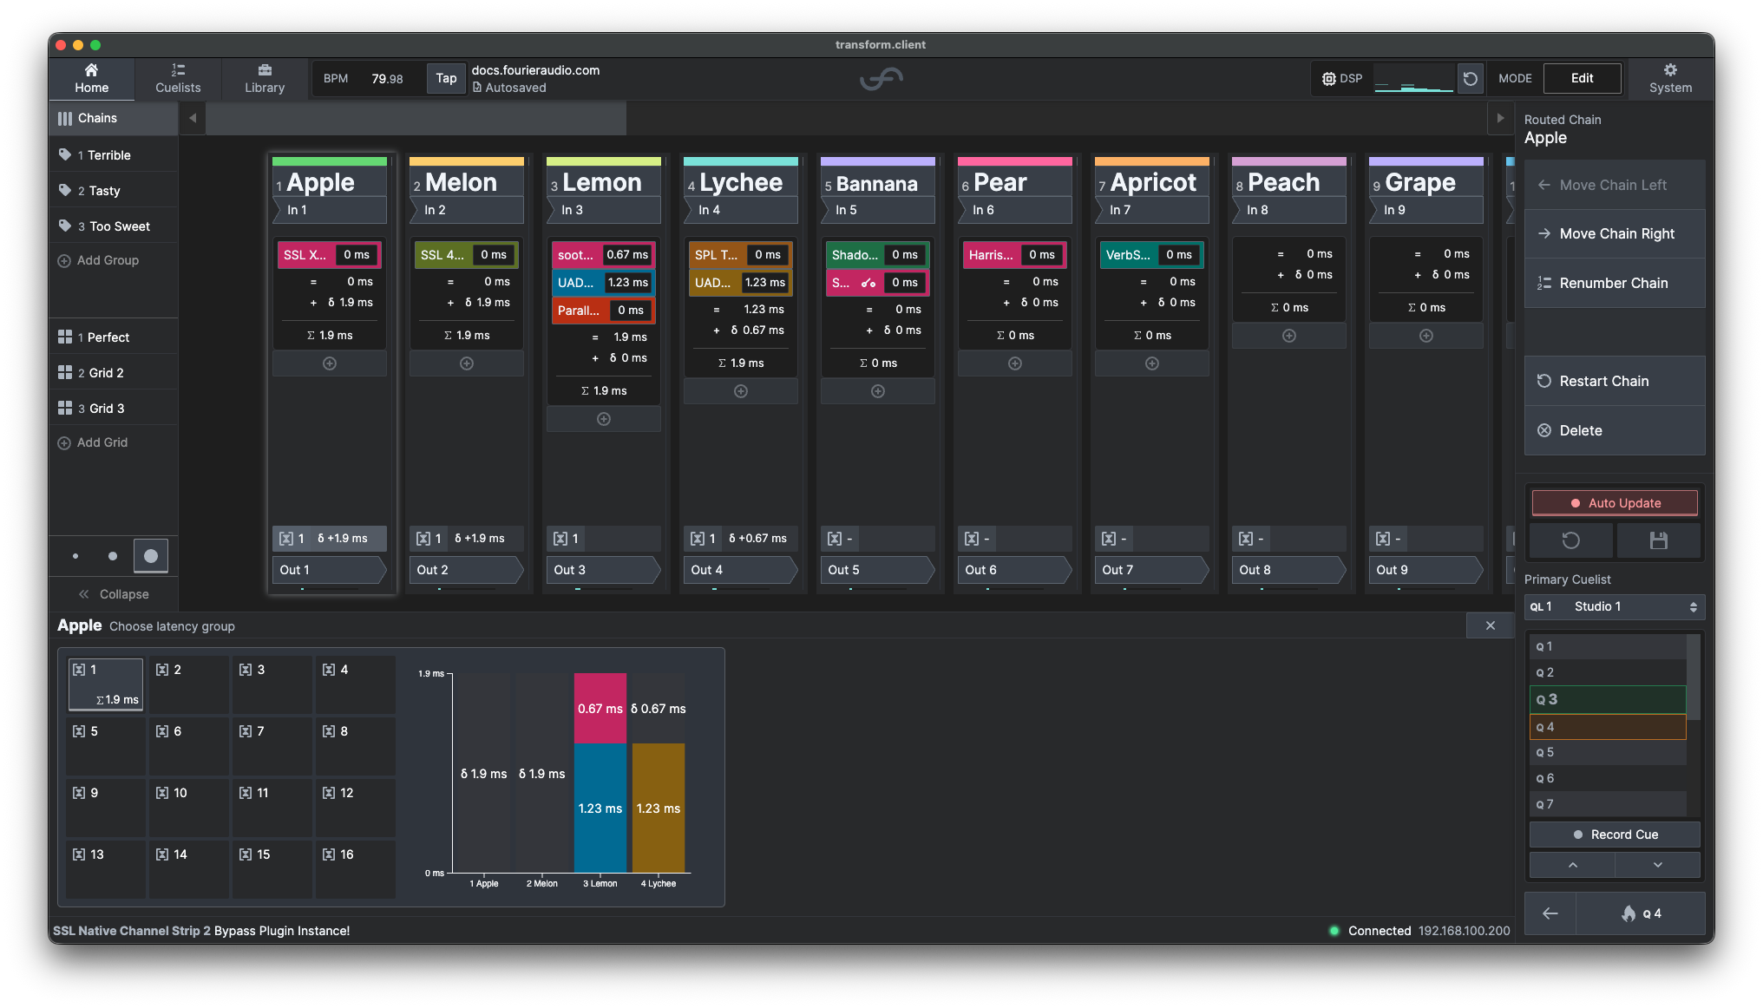
Task: Collapse the sidebar
Action: click(114, 594)
